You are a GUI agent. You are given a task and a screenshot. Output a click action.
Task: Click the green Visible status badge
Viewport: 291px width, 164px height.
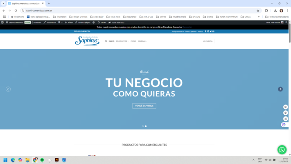pyautogui.click(x=27, y=23)
